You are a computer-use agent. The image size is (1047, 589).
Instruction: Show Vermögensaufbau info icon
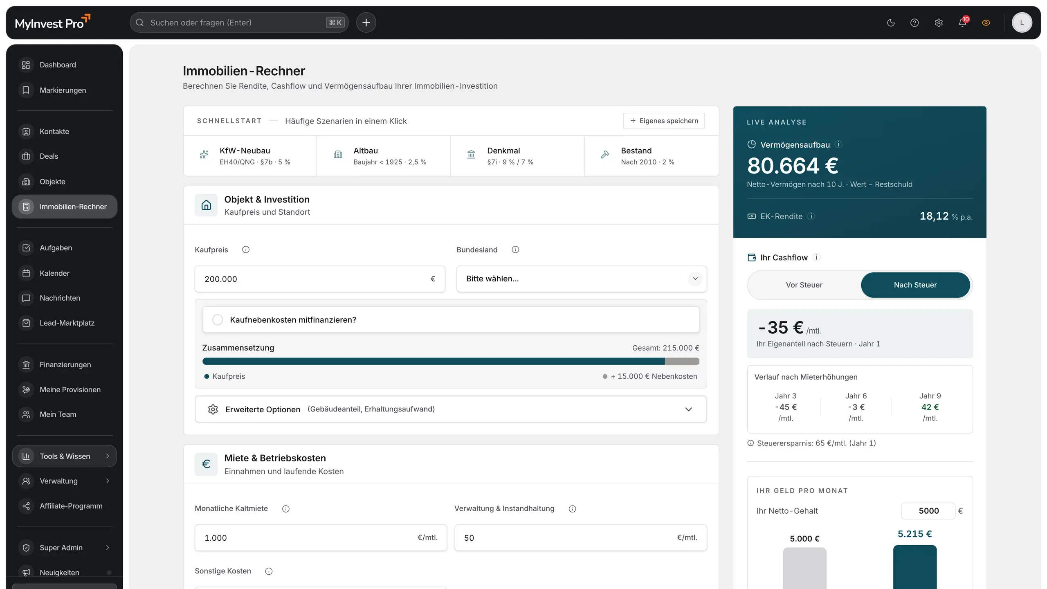click(x=838, y=144)
